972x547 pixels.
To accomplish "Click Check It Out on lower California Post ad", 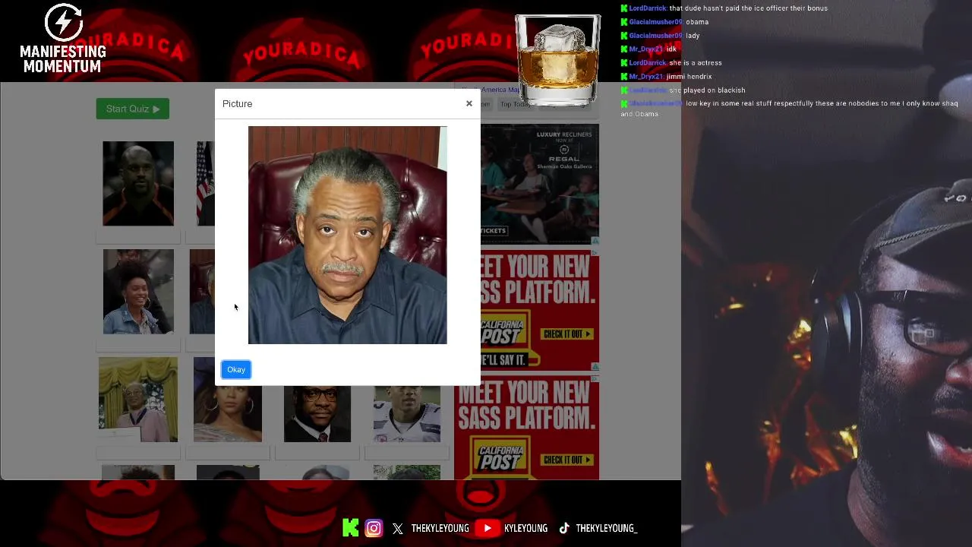I will pyautogui.click(x=567, y=460).
